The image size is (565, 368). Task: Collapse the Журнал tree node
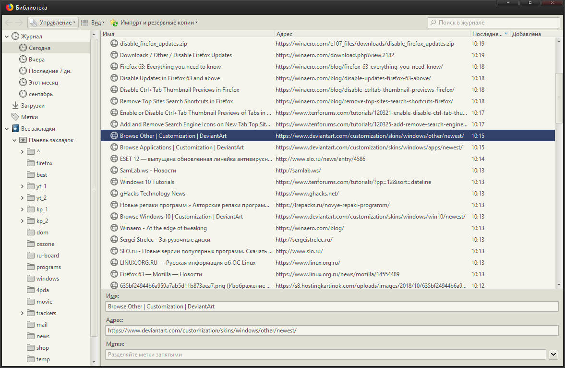tap(7, 37)
